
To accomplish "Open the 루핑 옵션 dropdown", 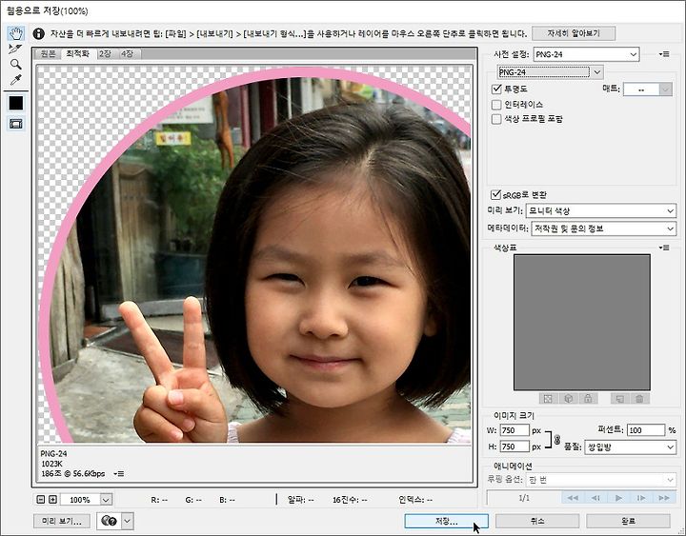I will click(600, 480).
